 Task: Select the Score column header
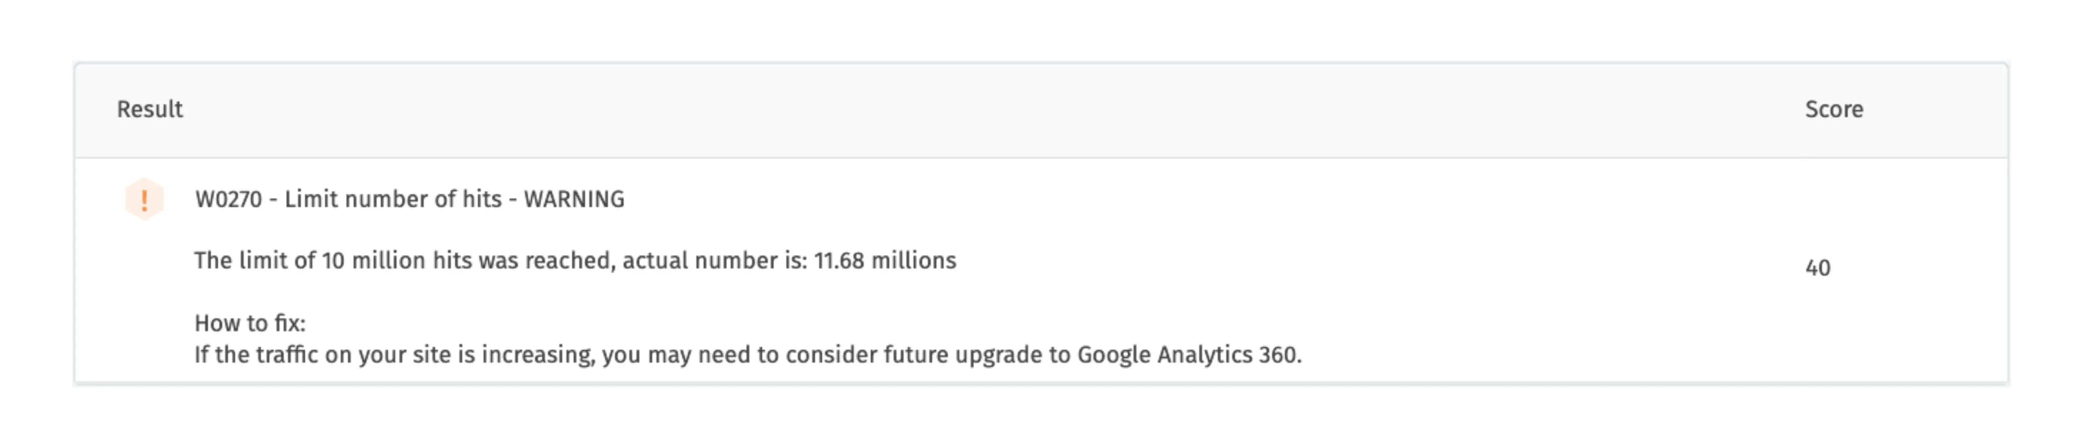coord(1834,109)
